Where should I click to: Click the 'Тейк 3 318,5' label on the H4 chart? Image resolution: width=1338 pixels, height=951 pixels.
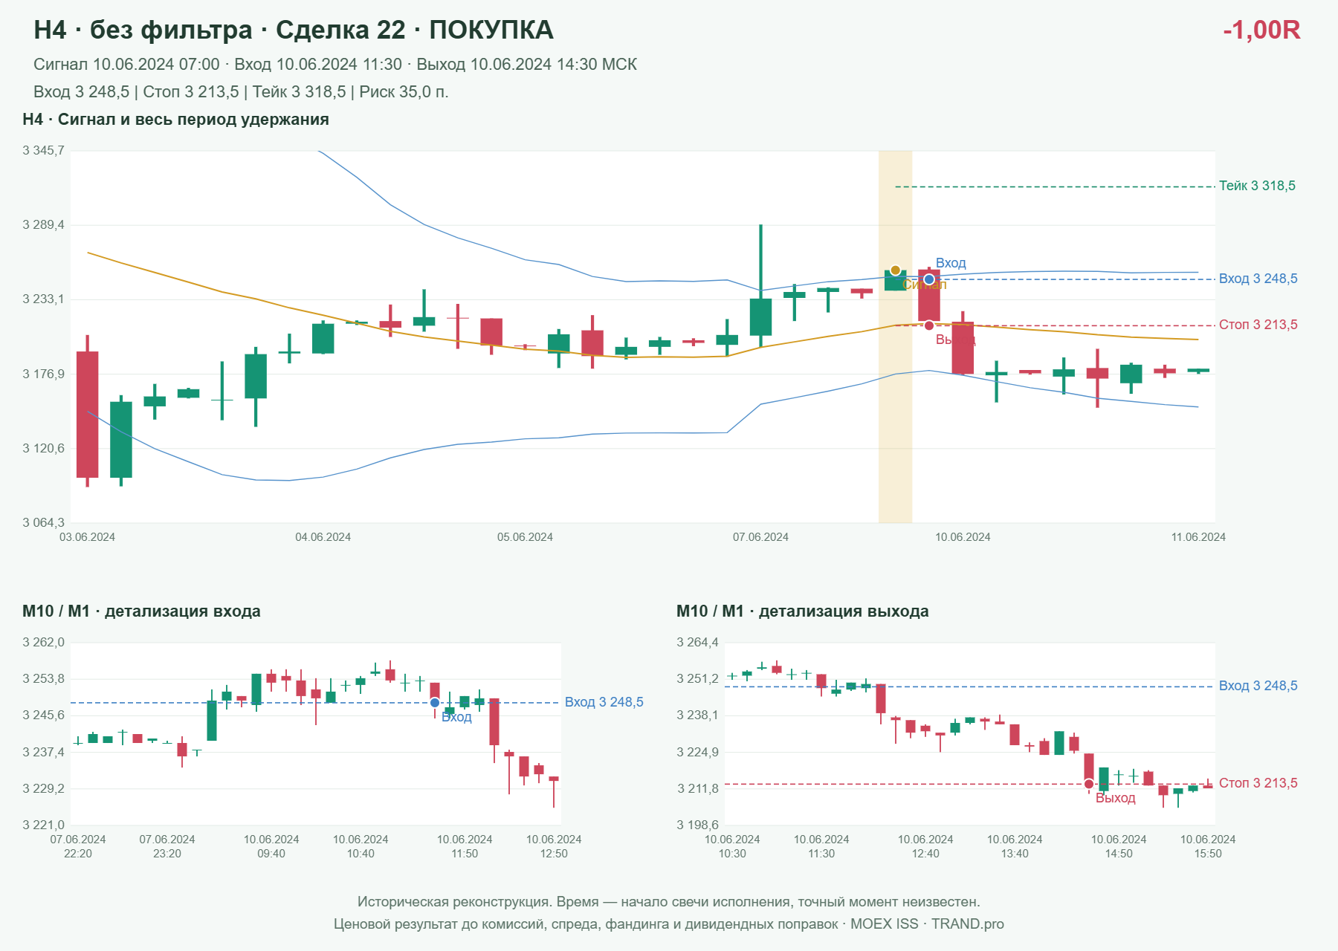pyautogui.click(x=1257, y=186)
